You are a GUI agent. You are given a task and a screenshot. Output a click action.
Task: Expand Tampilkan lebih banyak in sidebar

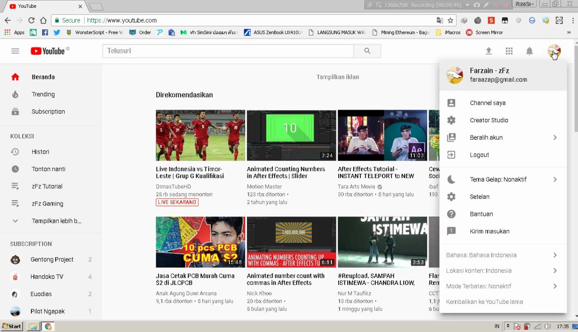pos(56,221)
